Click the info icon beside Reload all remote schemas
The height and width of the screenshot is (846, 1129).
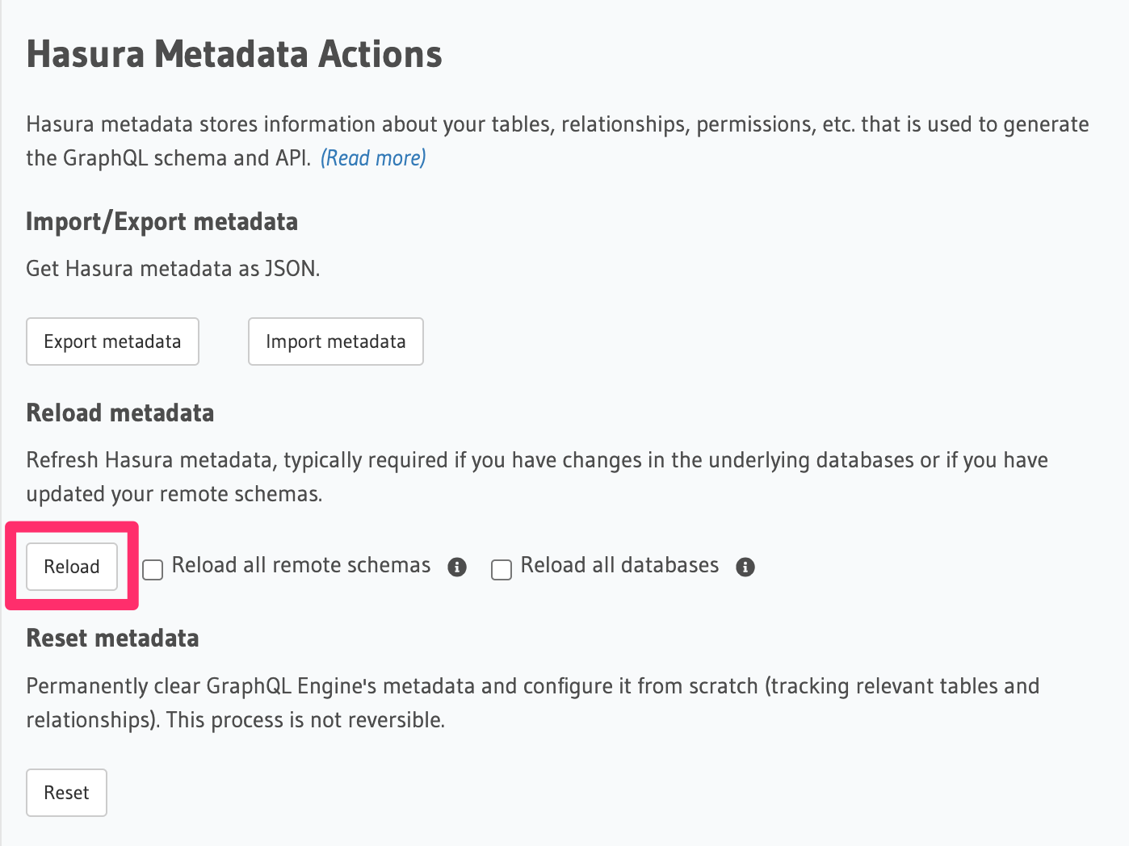[456, 567]
